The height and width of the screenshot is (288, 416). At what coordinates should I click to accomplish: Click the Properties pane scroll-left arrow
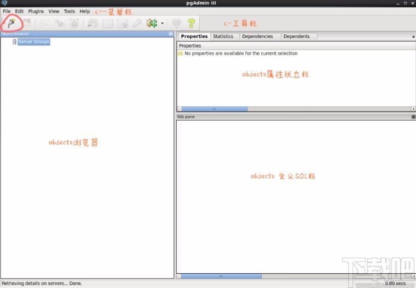pyautogui.click(x=180, y=109)
